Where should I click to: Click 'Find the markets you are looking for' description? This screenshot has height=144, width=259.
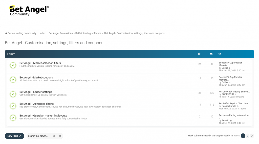(47, 66)
